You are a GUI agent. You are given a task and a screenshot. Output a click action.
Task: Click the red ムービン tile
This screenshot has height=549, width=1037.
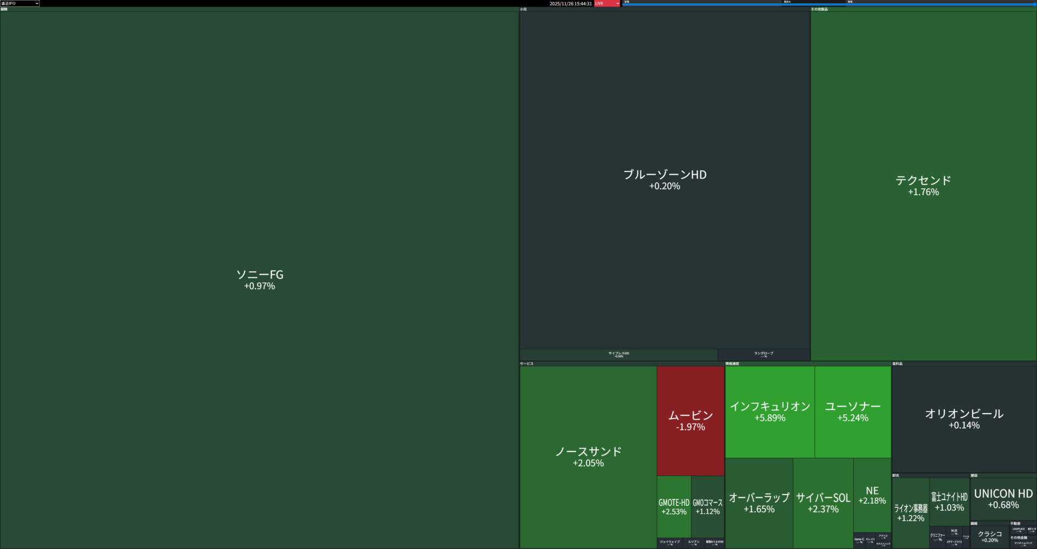(690, 421)
